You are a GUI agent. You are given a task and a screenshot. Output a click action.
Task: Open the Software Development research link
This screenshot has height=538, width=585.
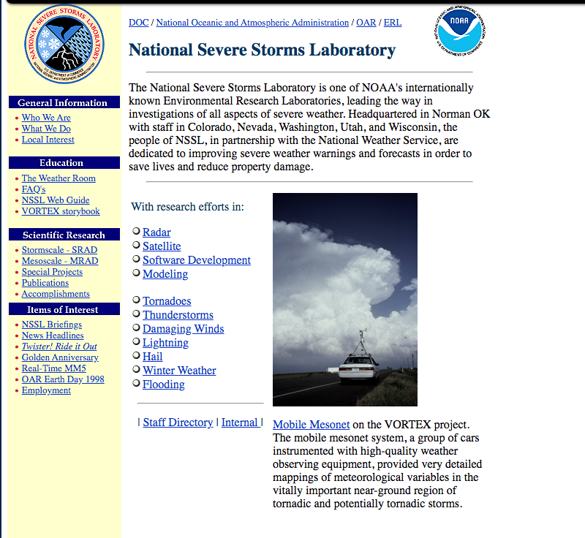click(x=196, y=260)
